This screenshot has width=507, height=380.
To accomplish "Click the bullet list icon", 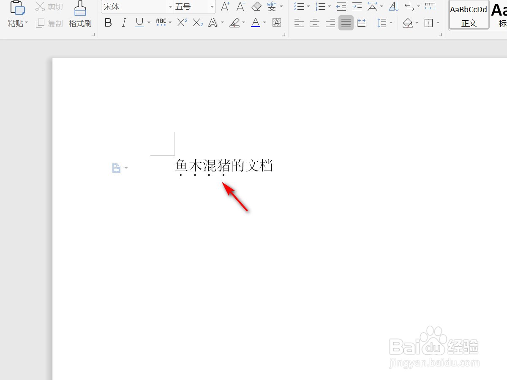I will 299,6.
